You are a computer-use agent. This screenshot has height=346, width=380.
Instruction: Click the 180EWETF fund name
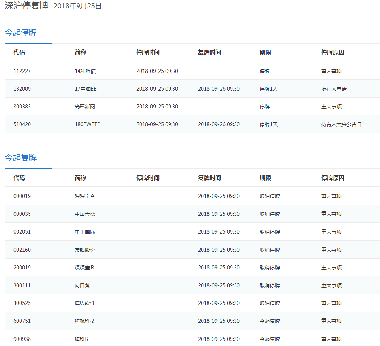[87, 124]
